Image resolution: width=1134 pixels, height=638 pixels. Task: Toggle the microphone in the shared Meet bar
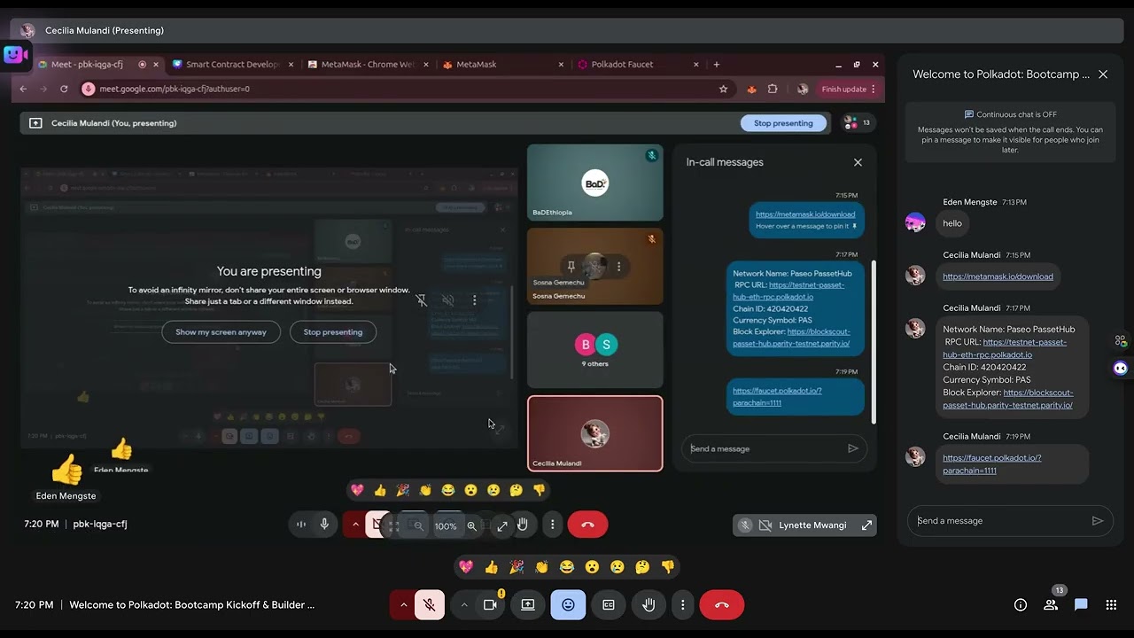pyautogui.click(x=324, y=525)
